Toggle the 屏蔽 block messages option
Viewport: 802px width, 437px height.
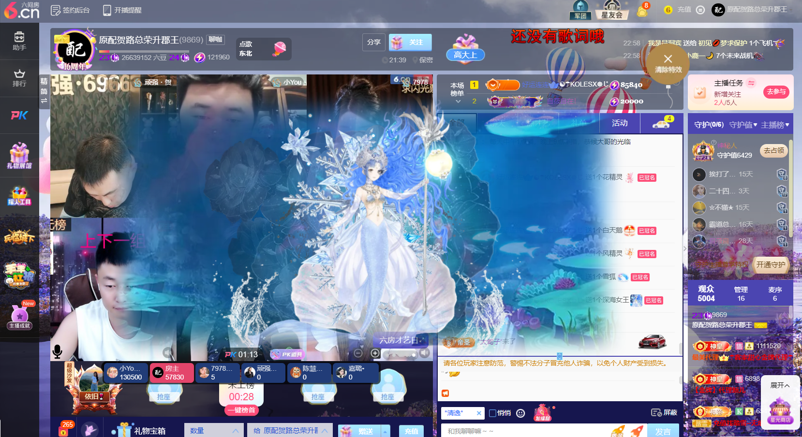664,412
